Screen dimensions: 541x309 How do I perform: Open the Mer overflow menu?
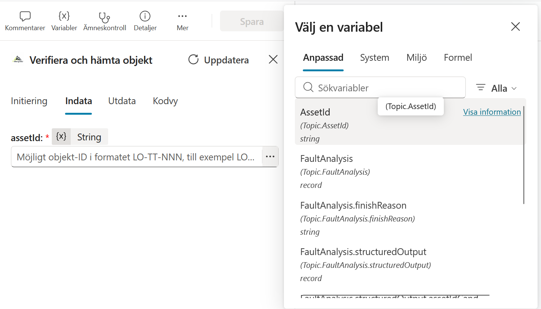[183, 22]
